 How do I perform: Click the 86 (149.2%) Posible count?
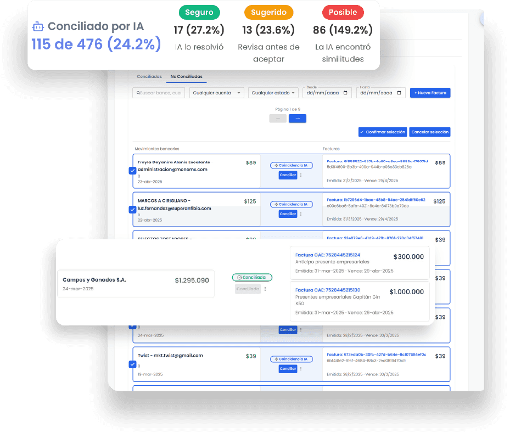click(343, 30)
